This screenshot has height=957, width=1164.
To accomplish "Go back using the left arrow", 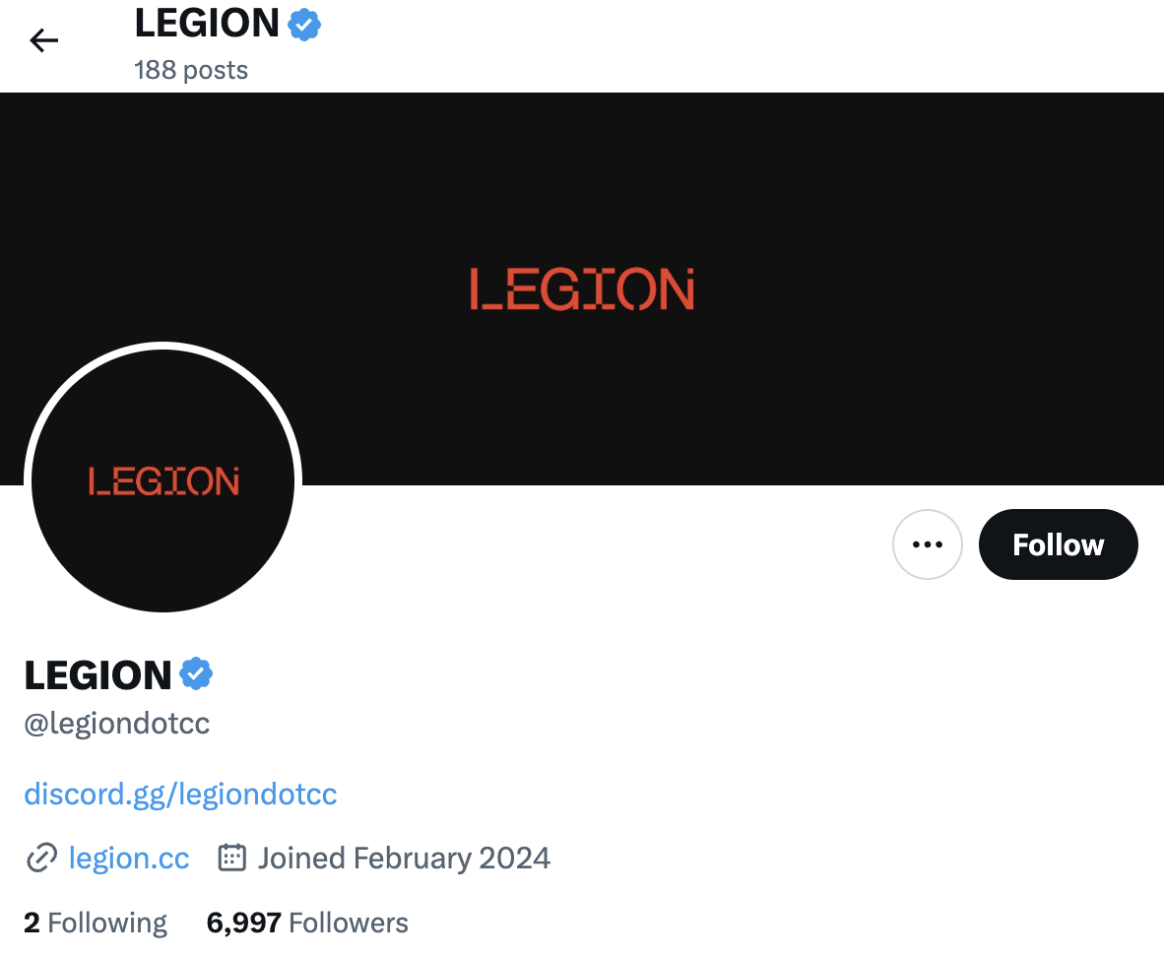I will click(44, 40).
